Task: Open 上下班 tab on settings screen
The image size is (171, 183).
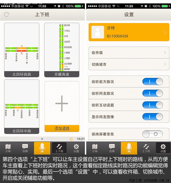Action: [x=146, y=148]
